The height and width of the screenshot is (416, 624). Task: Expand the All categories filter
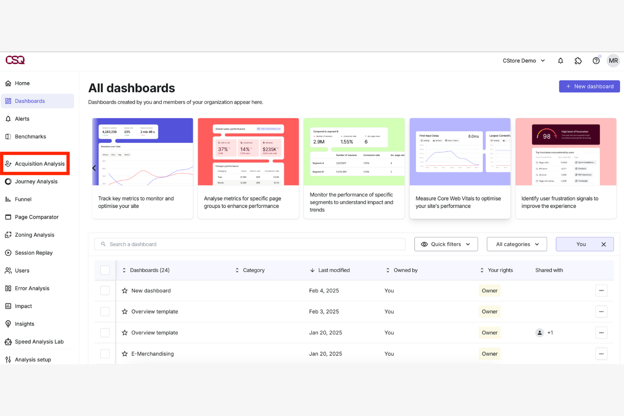pos(516,244)
